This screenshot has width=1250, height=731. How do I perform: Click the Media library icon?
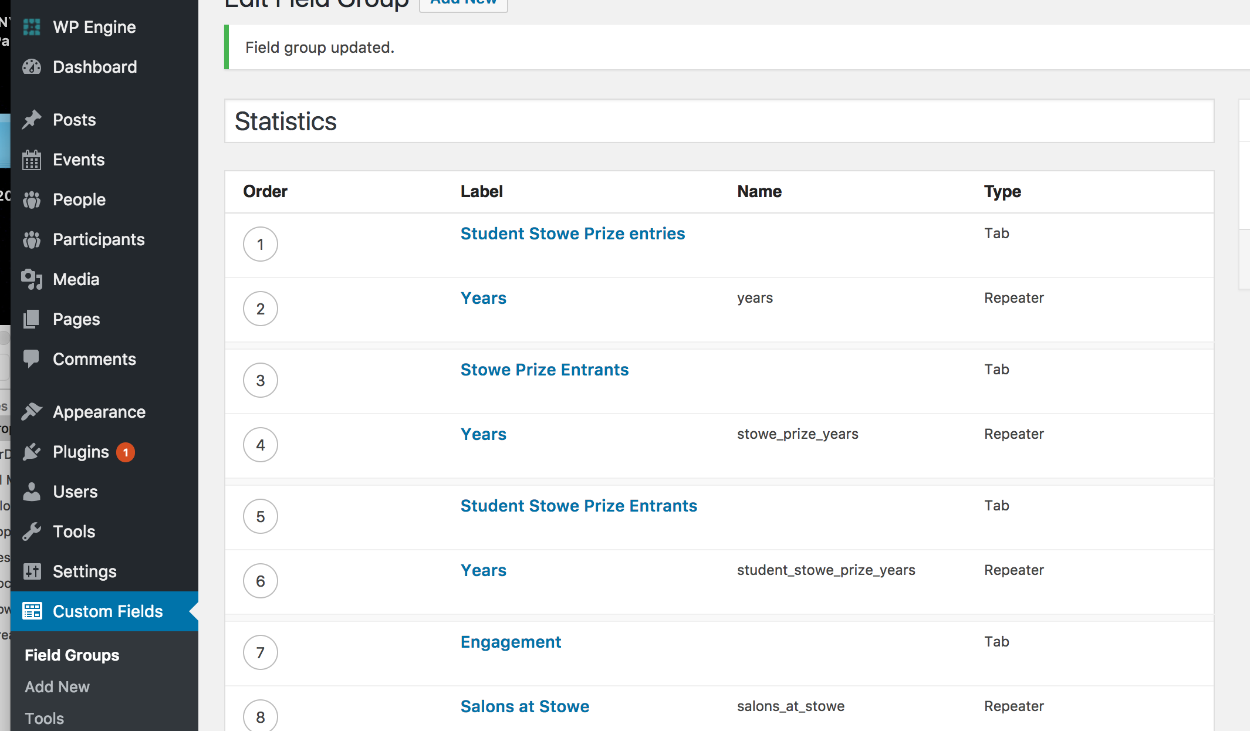(x=32, y=279)
